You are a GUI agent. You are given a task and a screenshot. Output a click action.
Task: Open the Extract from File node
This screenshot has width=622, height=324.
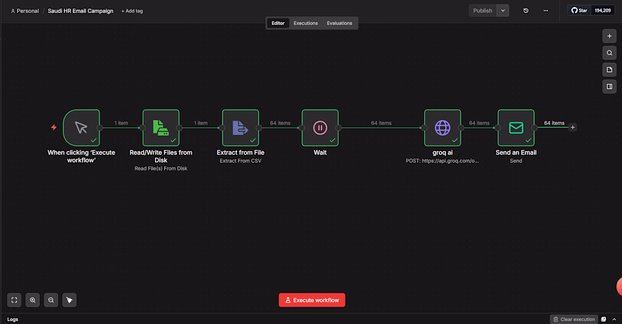pyautogui.click(x=240, y=128)
